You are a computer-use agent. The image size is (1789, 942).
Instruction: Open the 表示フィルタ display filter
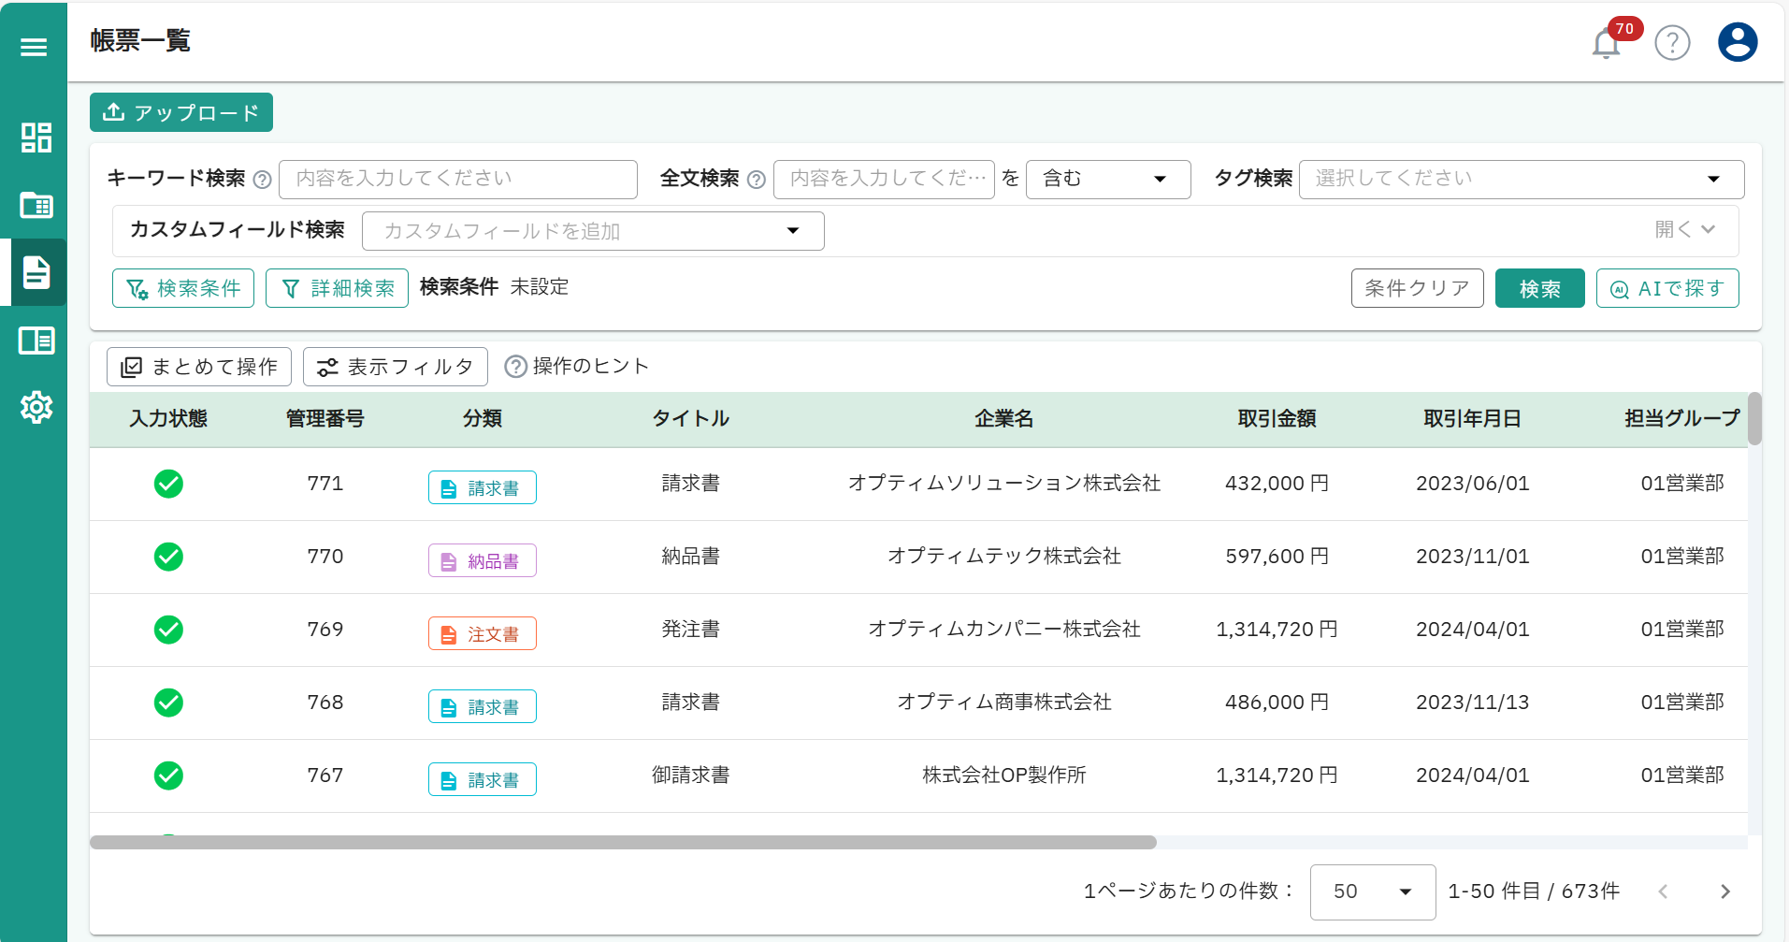396,366
